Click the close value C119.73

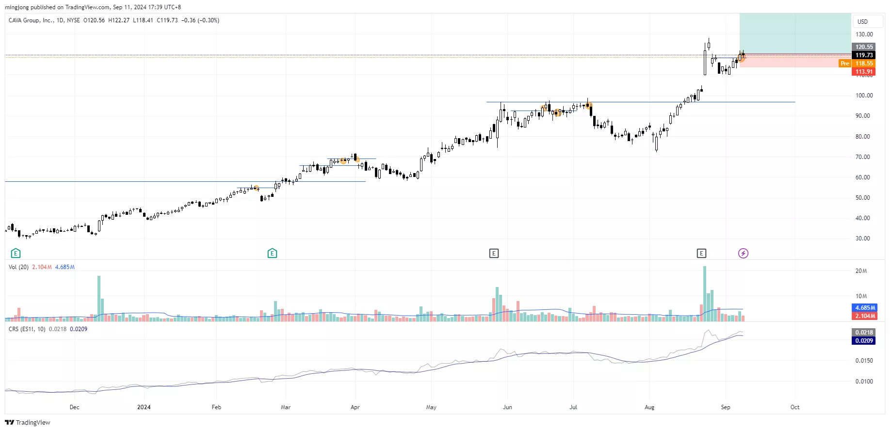[x=167, y=20]
